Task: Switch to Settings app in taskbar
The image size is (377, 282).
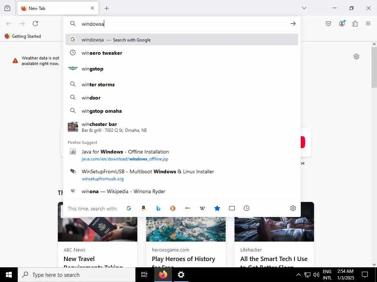Action: click(x=181, y=275)
